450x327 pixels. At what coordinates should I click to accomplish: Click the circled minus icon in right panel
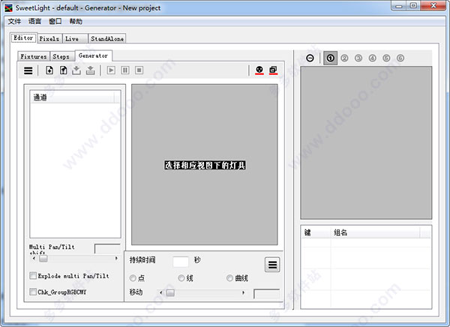point(310,58)
